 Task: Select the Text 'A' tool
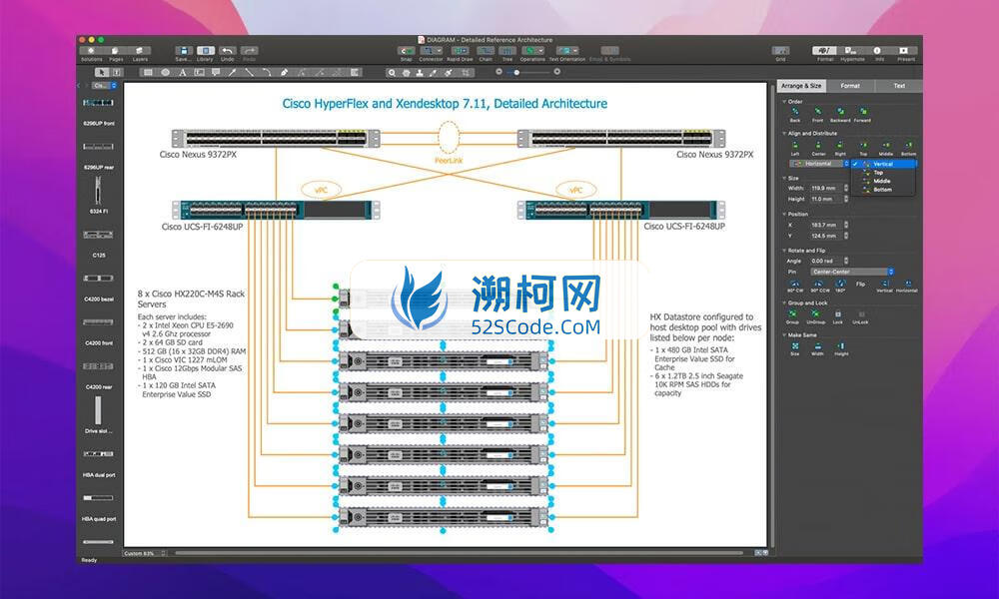point(182,73)
